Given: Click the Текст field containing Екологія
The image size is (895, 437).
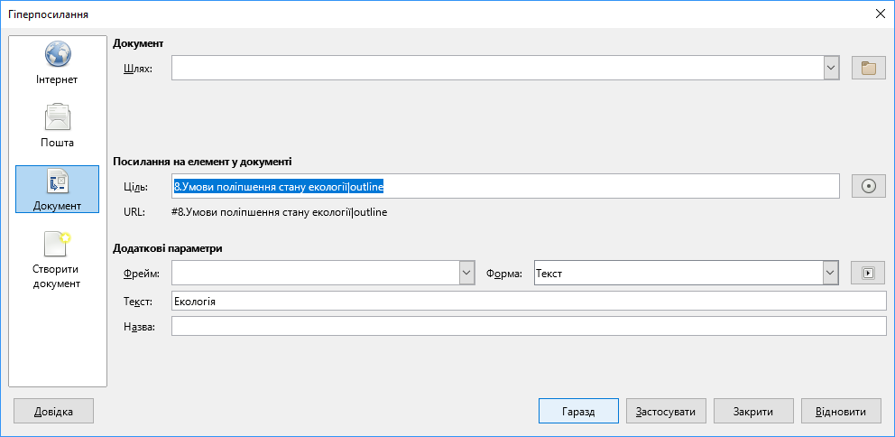Looking at the screenshot, I should tap(529, 301).
